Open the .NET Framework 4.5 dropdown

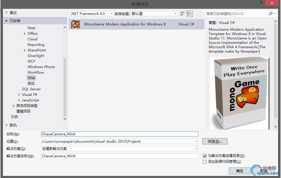pyautogui.click(x=91, y=13)
